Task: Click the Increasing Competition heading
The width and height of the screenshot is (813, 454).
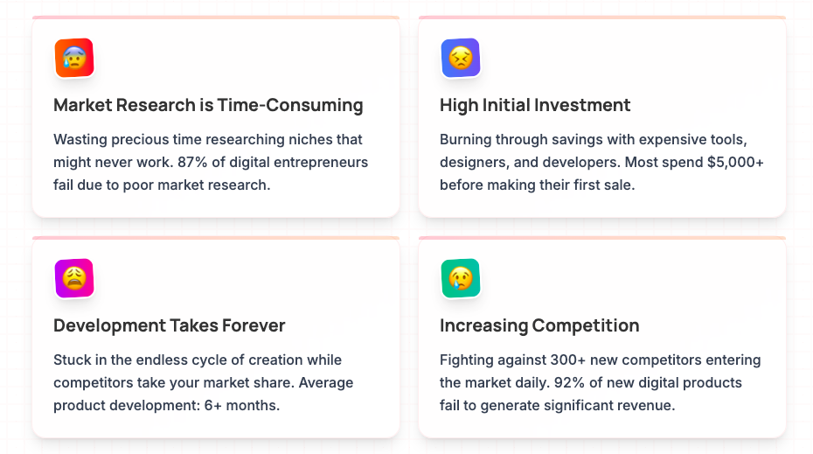Action: point(539,325)
